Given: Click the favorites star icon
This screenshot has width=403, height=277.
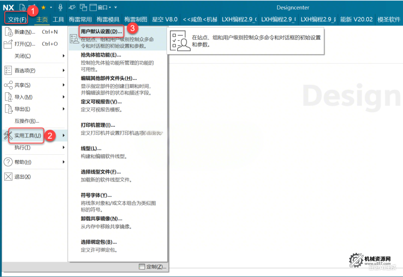Looking at the screenshot, I should coord(43,7).
